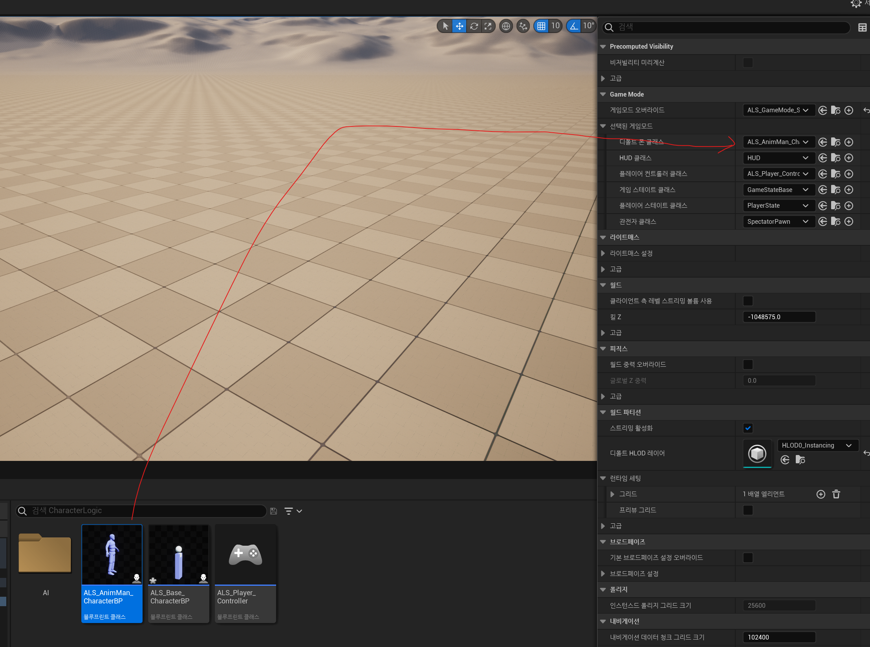Viewport: 870px width, 647px height.
Task: Open grid snap value 10 menu
Action: tap(555, 26)
